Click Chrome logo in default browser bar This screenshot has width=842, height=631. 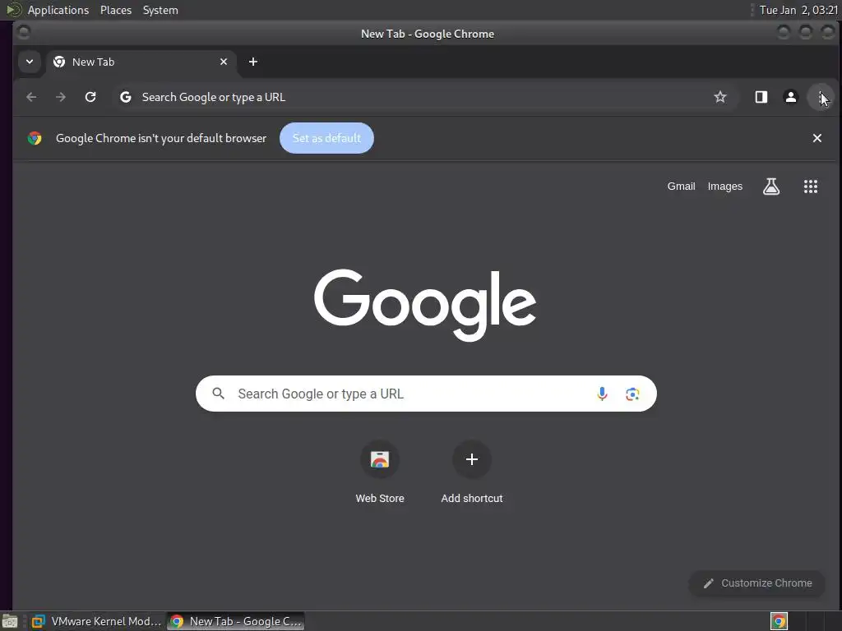coord(35,138)
